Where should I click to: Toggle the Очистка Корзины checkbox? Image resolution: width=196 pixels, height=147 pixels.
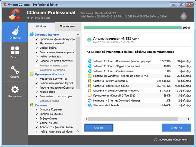coord(37,110)
